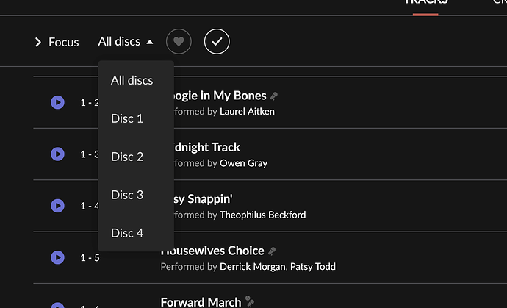Screen dimensions: 507x308
Task: Choose Disc 3 from the list
Action: tap(127, 195)
